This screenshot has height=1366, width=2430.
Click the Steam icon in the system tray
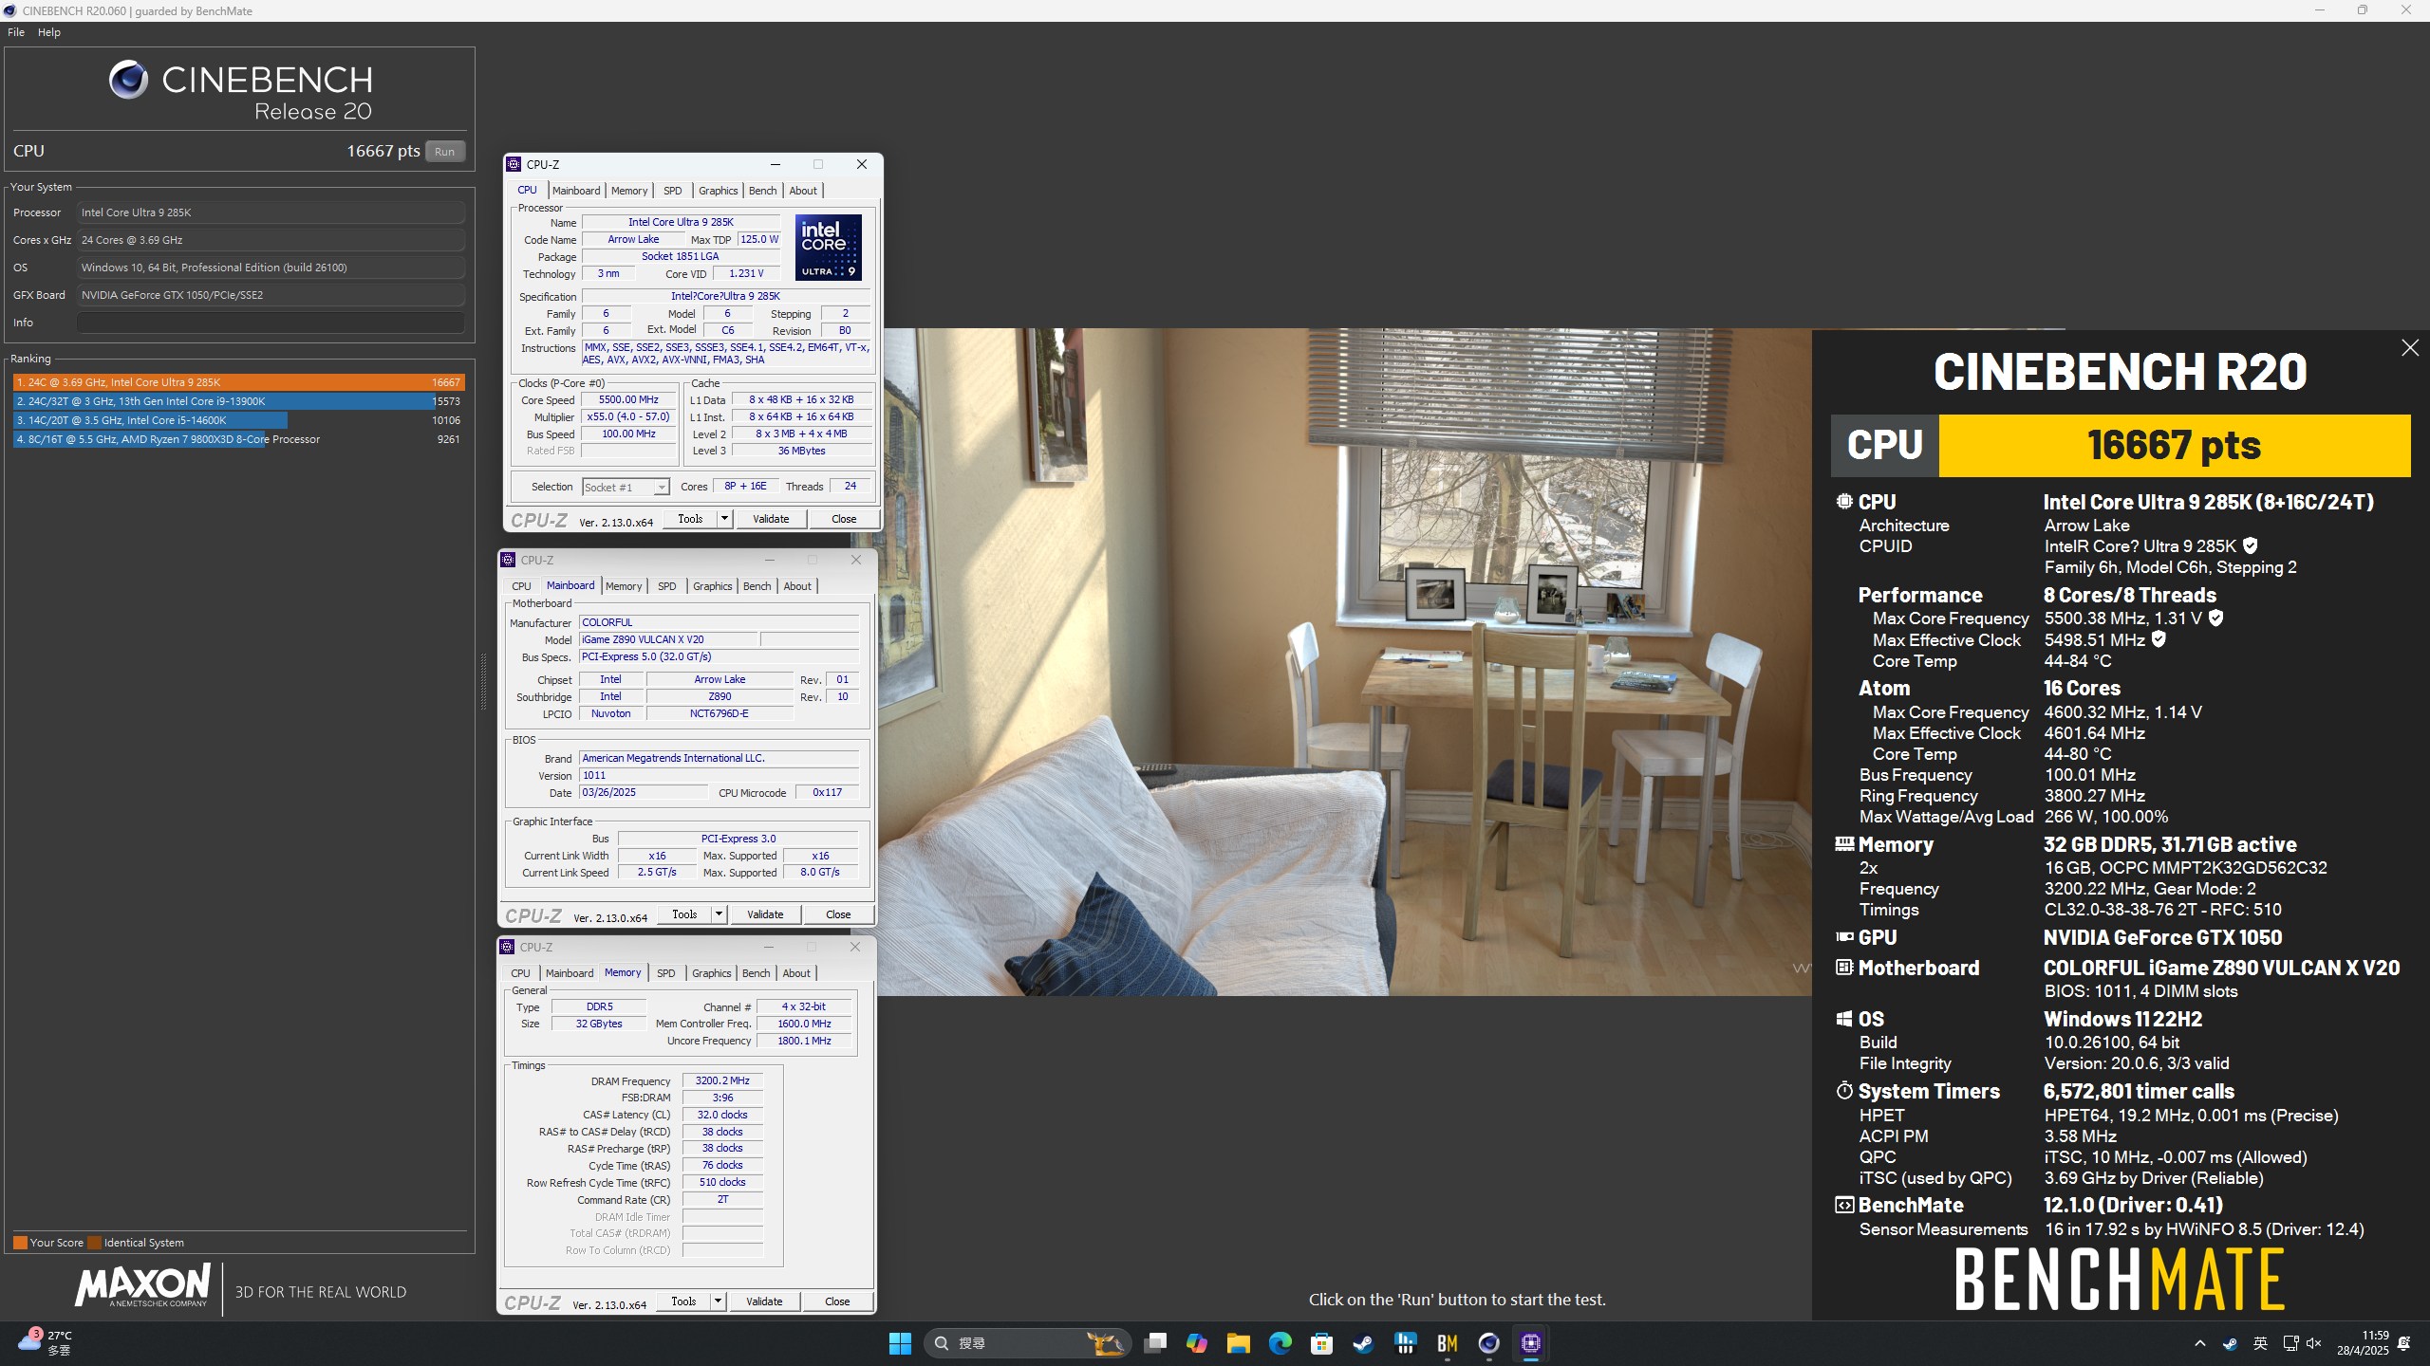2230,1343
